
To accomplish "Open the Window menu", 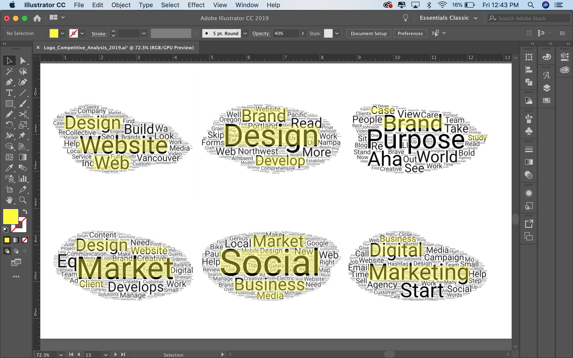I will coord(247,5).
